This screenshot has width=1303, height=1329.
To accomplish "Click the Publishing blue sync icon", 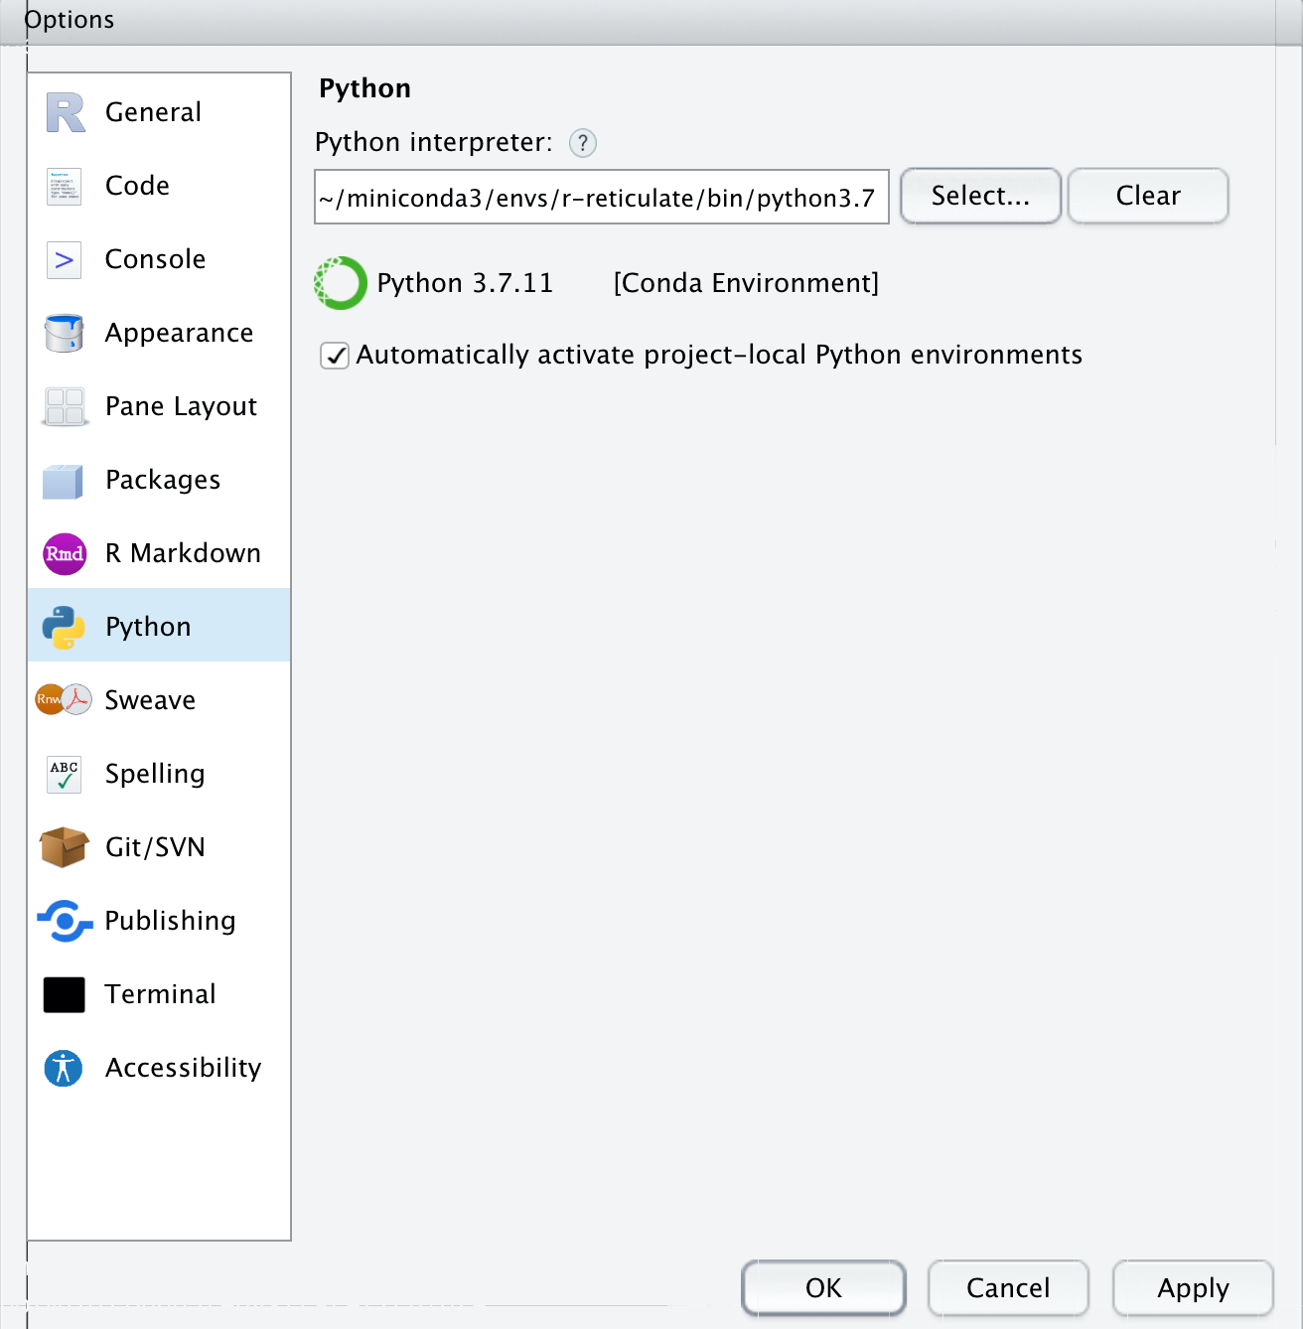I will point(65,921).
